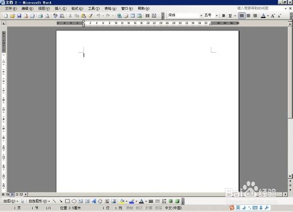Open the 文件 (File) menu

tap(11, 8)
